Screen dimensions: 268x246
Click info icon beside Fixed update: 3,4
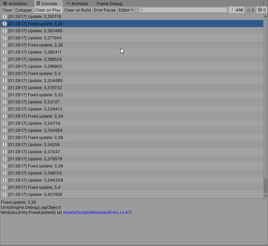point(5,187)
